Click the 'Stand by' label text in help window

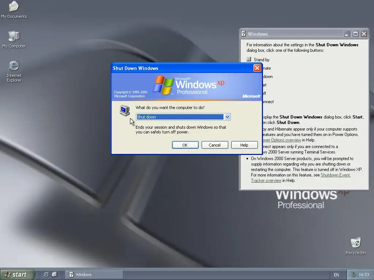pos(262,60)
